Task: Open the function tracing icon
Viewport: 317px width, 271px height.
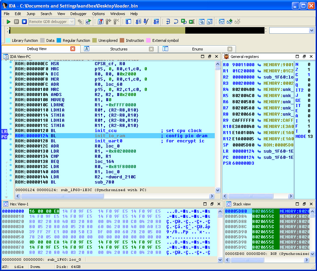Action: [x=146, y=22]
